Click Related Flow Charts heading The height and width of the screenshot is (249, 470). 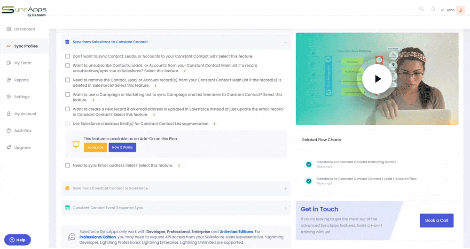point(321,140)
